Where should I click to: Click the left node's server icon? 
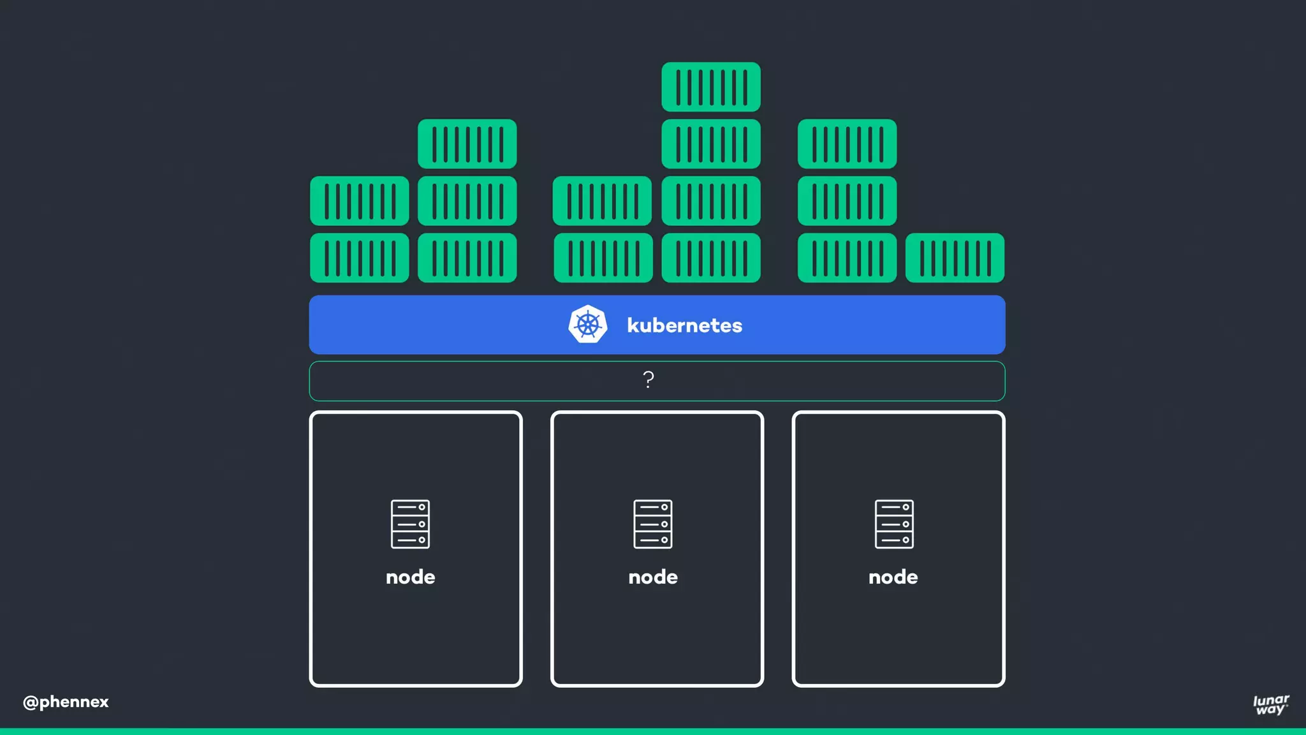pyautogui.click(x=410, y=524)
